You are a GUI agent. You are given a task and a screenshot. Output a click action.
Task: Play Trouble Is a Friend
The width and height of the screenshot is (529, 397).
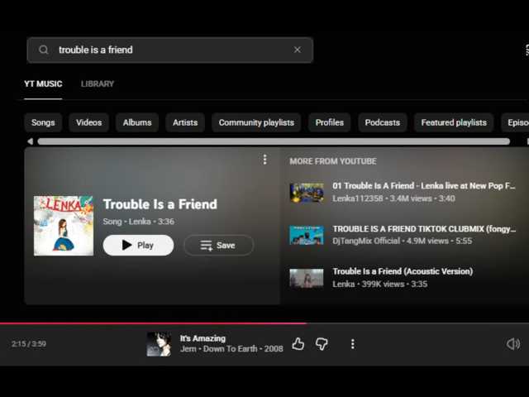pos(138,245)
